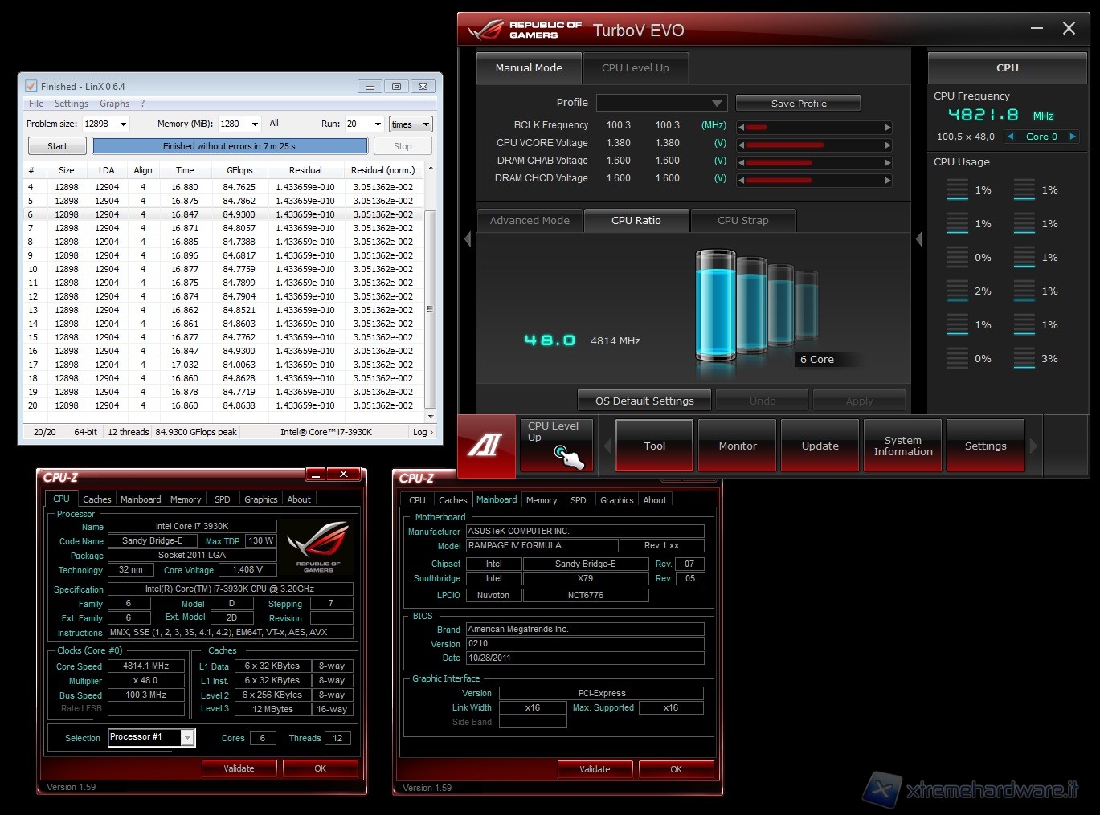The height and width of the screenshot is (815, 1100).
Task: Advance to next core with right arrow
Action: click(x=1072, y=137)
